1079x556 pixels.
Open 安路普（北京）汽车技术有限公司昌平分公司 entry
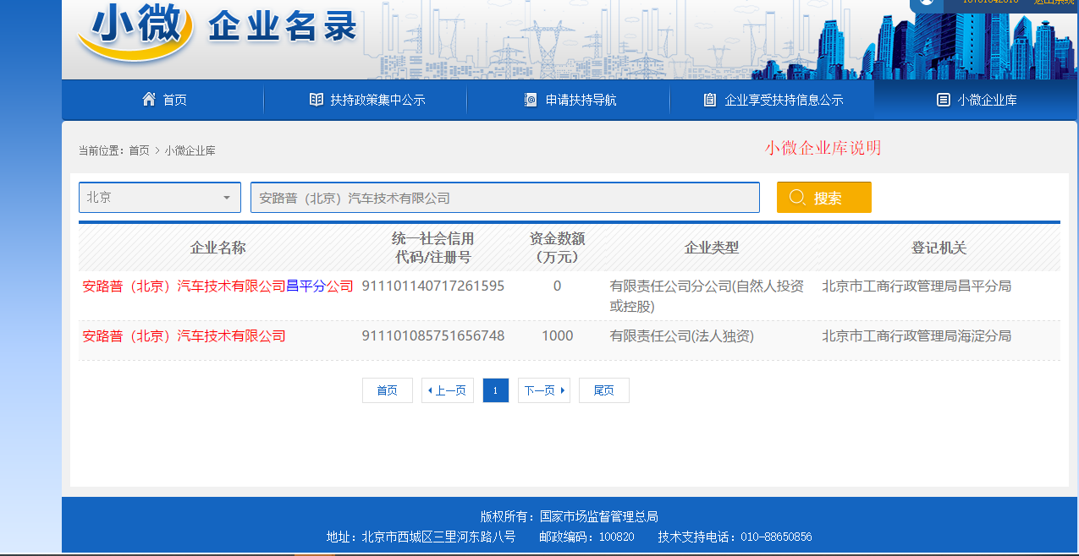(217, 286)
